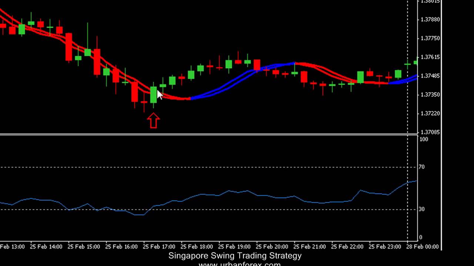Click the 1.37880 price axis label
Screen dimensions: 474x266
click(x=430, y=20)
